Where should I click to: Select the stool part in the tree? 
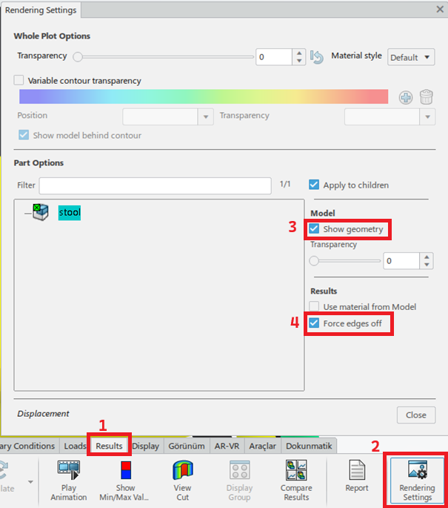pos(69,212)
